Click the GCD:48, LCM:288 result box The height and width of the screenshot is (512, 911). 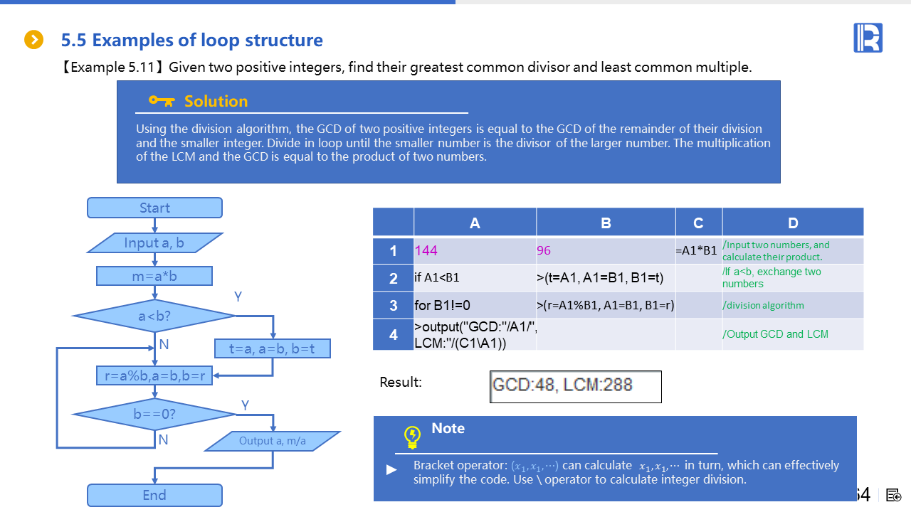pyautogui.click(x=575, y=386)
